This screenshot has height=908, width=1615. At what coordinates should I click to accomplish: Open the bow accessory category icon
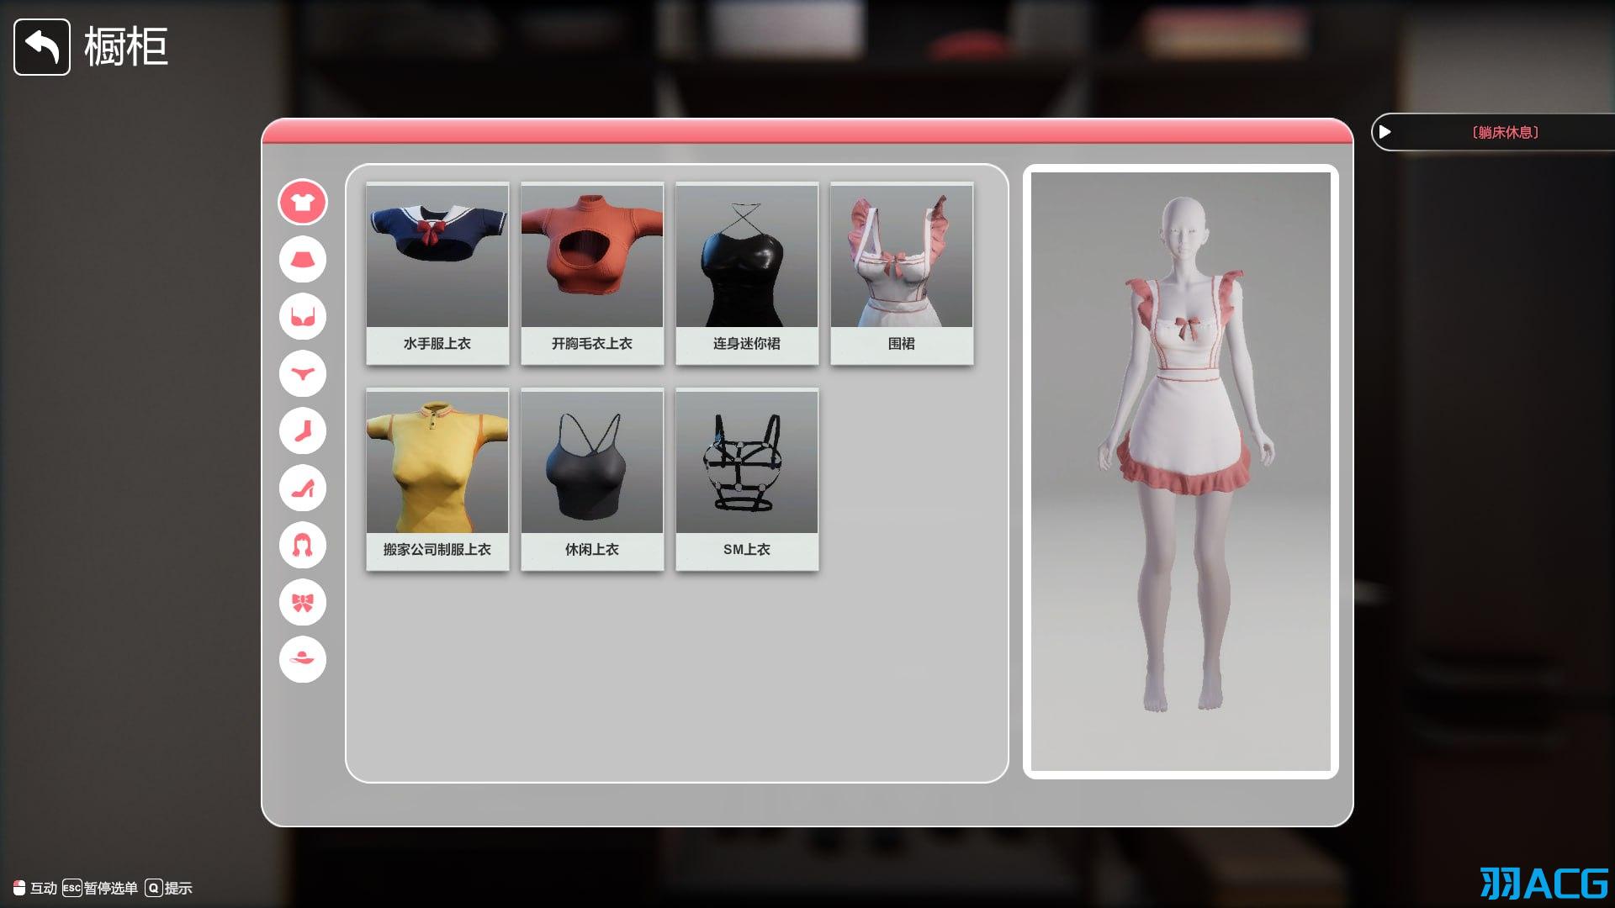tap(303, 602)
